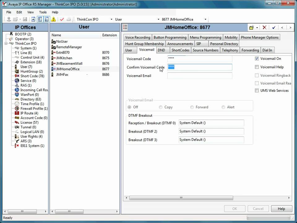Viewport: 297px width, 223px height.
Task: Select the Forward voicemail email radio
Action: point(192,107)
